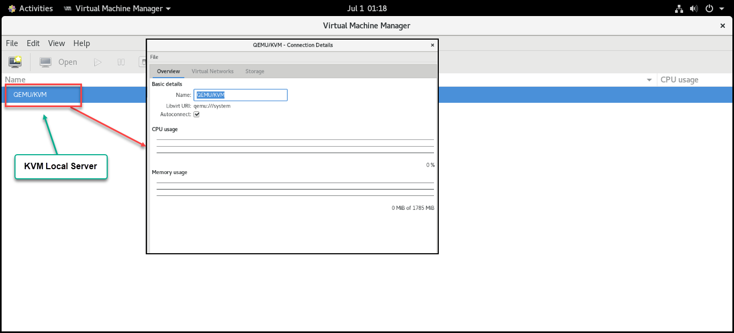The height and width of the screenshot is (333, 734).
Task: Open the Edit menu
Action: point(33,43)
